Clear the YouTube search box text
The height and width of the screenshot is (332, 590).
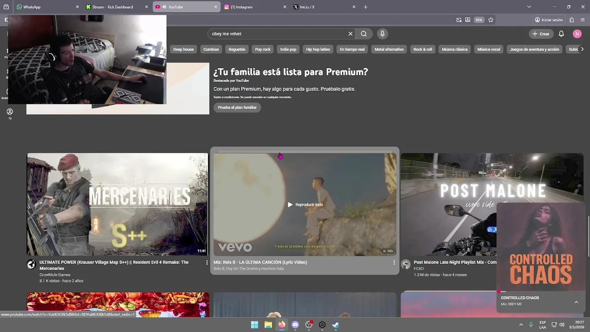click(350, 34)
